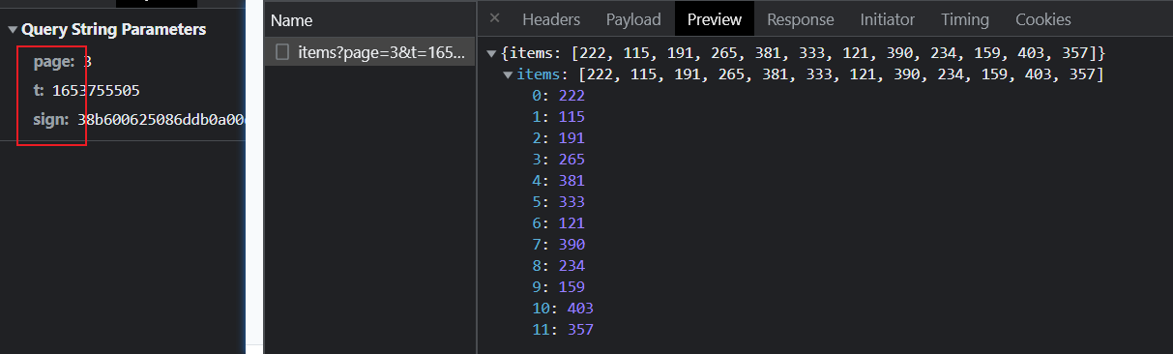Click the file icon of items request
The width and height of the screenshot is (1173, 354).
pyautogui.click(x=282, y=51)
